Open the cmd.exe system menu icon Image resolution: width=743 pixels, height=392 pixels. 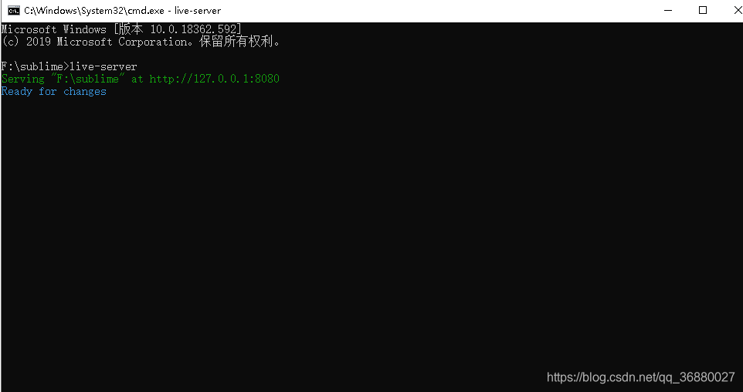pos(13,10)
